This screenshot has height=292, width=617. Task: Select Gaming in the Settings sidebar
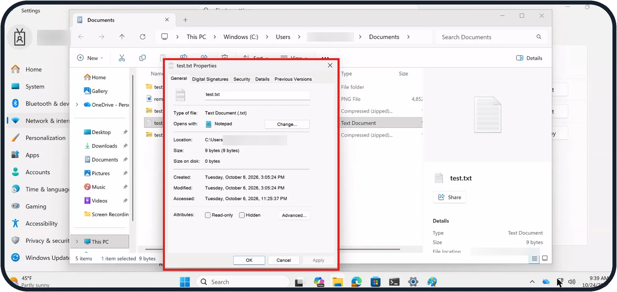point(36,206)
